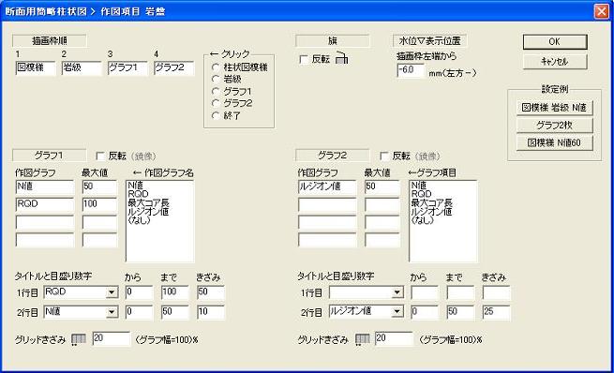Image resolution: width=614 pixels, height=373 pixels.
Task: Click Graph 1 最大値 field 100
Action: (100, 204)
